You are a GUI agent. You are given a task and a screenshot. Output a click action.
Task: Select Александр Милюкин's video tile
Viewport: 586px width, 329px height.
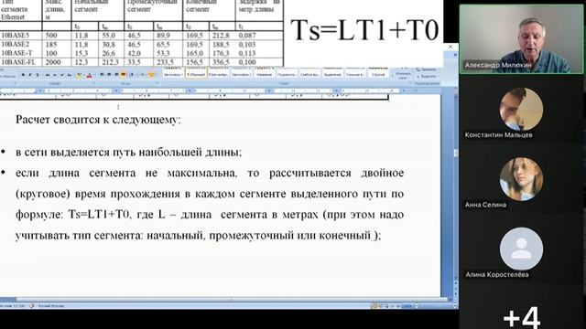[x=521, y=39]
